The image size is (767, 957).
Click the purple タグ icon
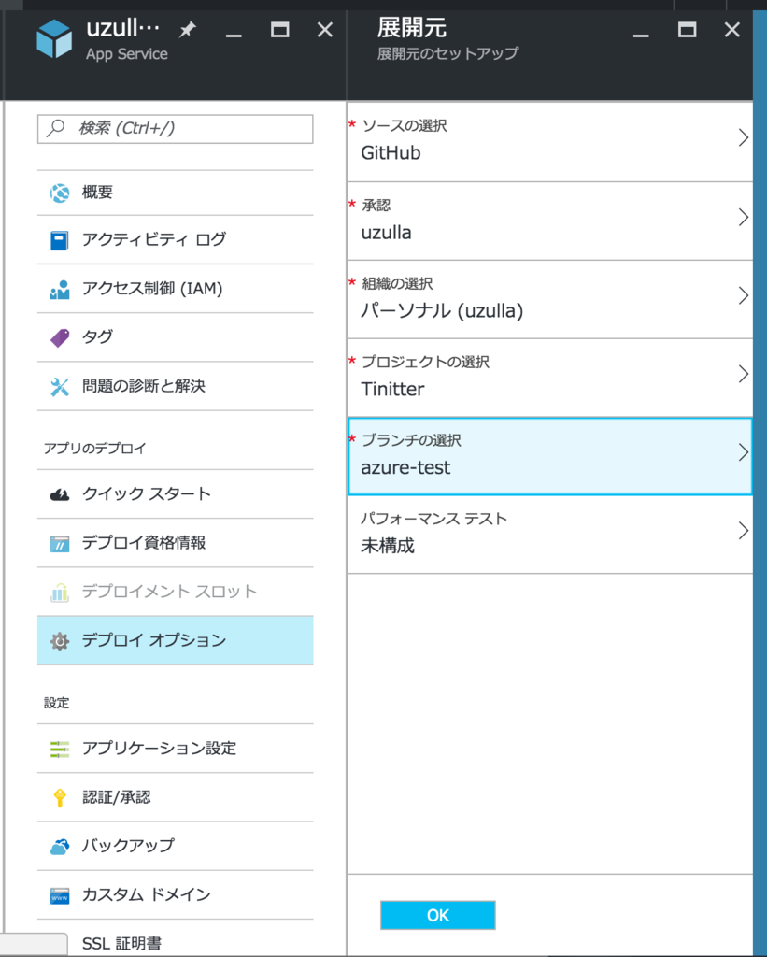click(x=59, y=337)
